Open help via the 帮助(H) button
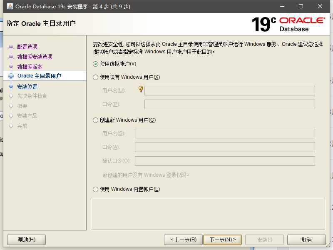Screen dimensions: 333x250 coord(27,240)
